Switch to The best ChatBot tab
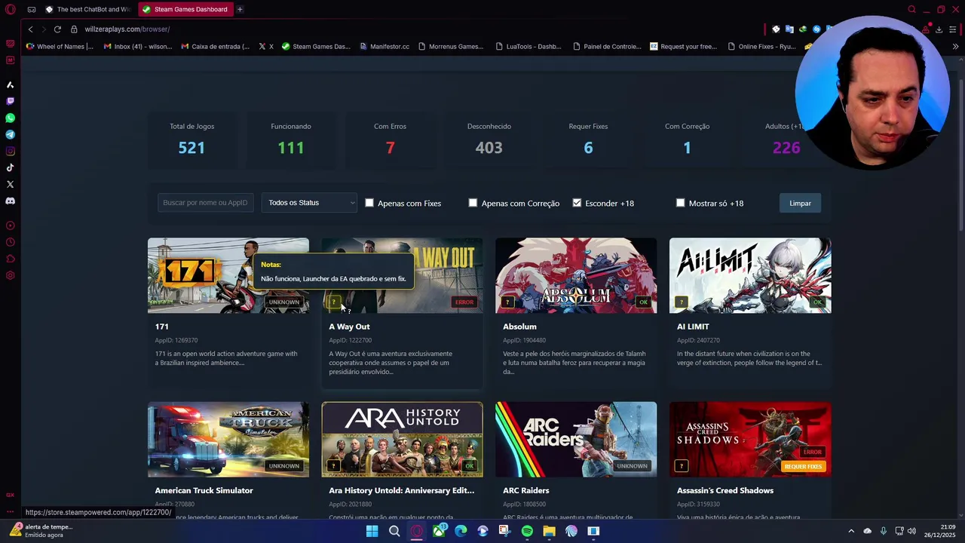 pyautogui.click(x=87, y=9)
